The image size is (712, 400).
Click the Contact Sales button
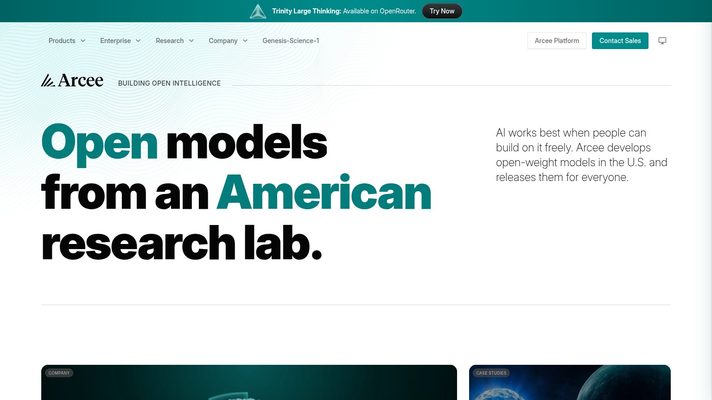click(620, 41)
